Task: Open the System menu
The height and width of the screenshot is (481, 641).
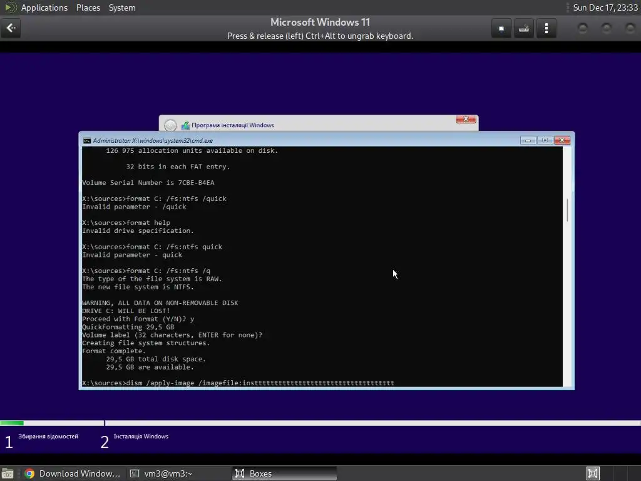Action: 122,8
